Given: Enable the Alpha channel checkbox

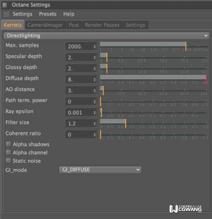Looking at the screenshot, I should tap(8, 152).
